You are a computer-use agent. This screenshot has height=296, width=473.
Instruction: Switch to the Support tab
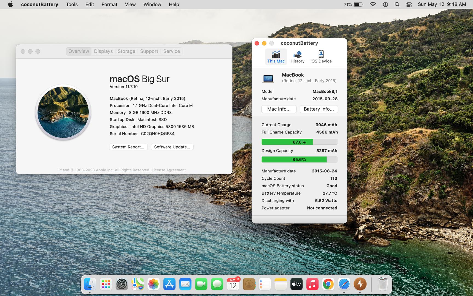[x=149, y=51]
